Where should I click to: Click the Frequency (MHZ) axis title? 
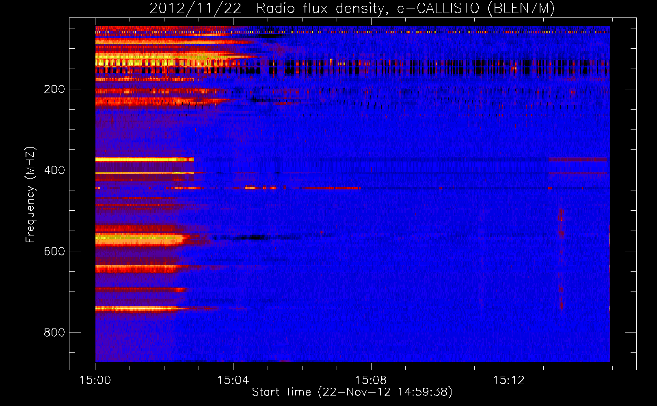[x=30, y=195]
